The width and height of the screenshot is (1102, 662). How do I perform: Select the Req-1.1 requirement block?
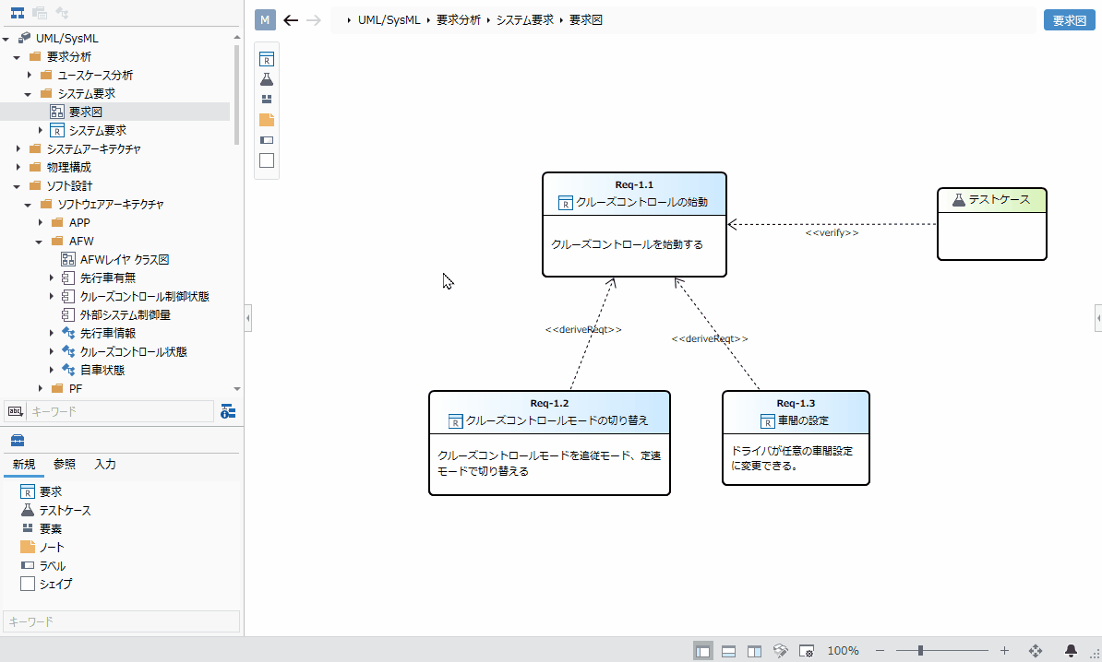(x=634, y=225)
